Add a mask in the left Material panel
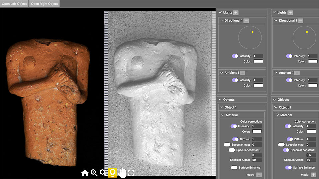319x179 pixels. tap(259, 175)
